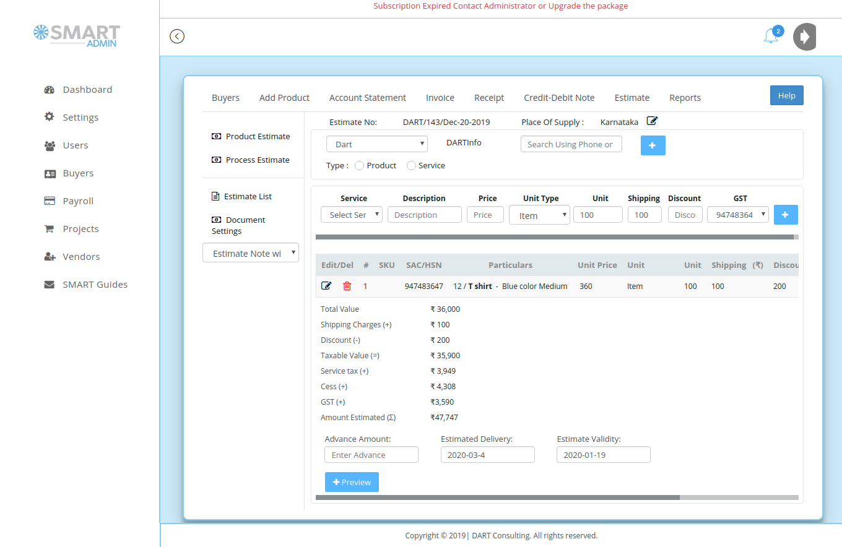Click the Help button
This screenshot has width=842, height=547.
click(x=787, y=95)
